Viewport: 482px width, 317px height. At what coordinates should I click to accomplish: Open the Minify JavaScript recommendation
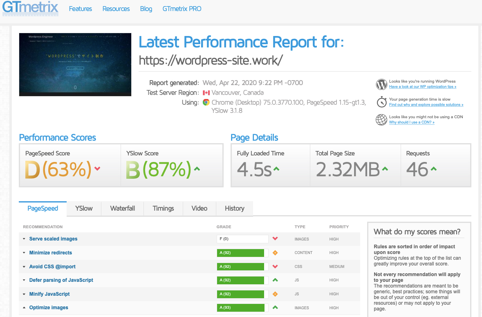[x=49, y=294]
